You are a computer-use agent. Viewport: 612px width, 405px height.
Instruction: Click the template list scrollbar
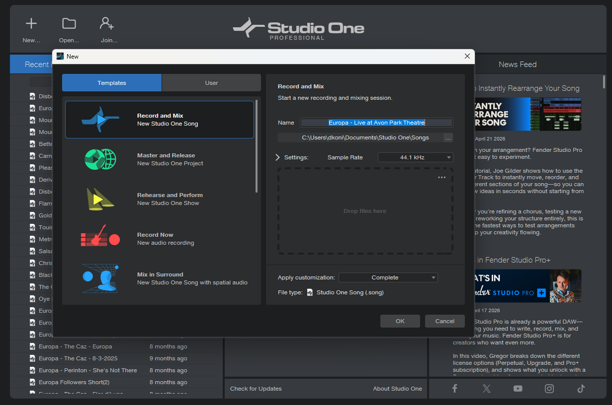point(257,146)
